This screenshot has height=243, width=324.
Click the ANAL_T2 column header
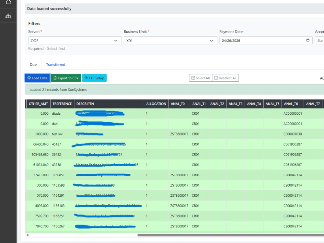pos(217,104)
